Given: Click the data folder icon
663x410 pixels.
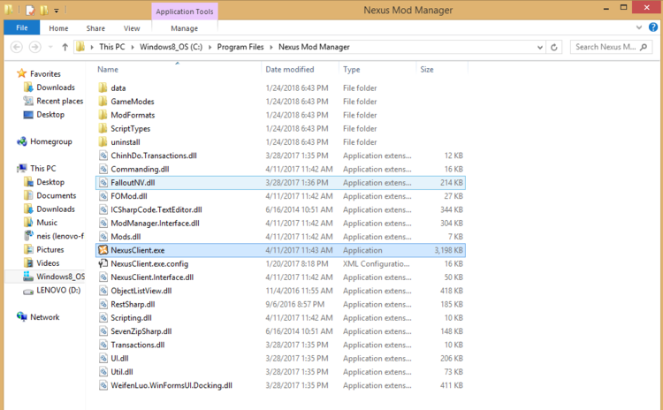Looking at the screenshot, I should 103,87.
